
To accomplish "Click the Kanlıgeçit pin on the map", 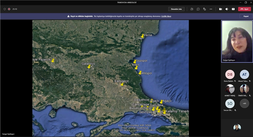I will click(x=122, y=84).
